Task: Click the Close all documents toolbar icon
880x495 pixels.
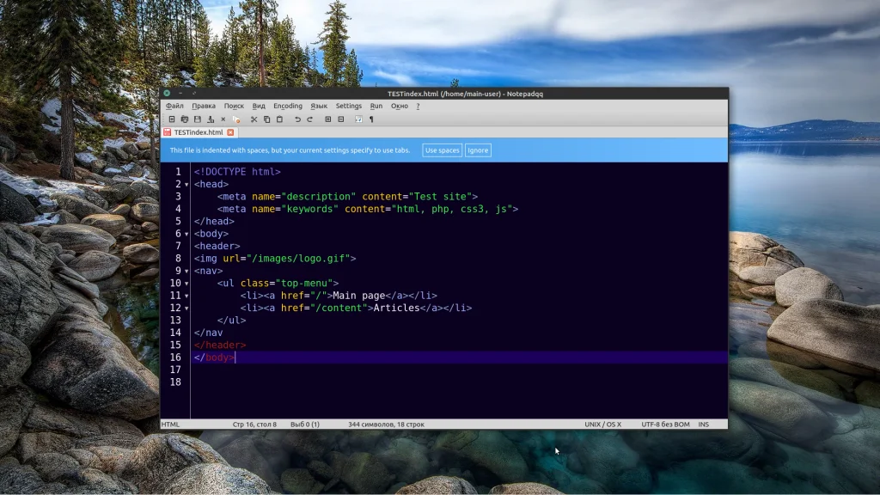Action: 236,119
